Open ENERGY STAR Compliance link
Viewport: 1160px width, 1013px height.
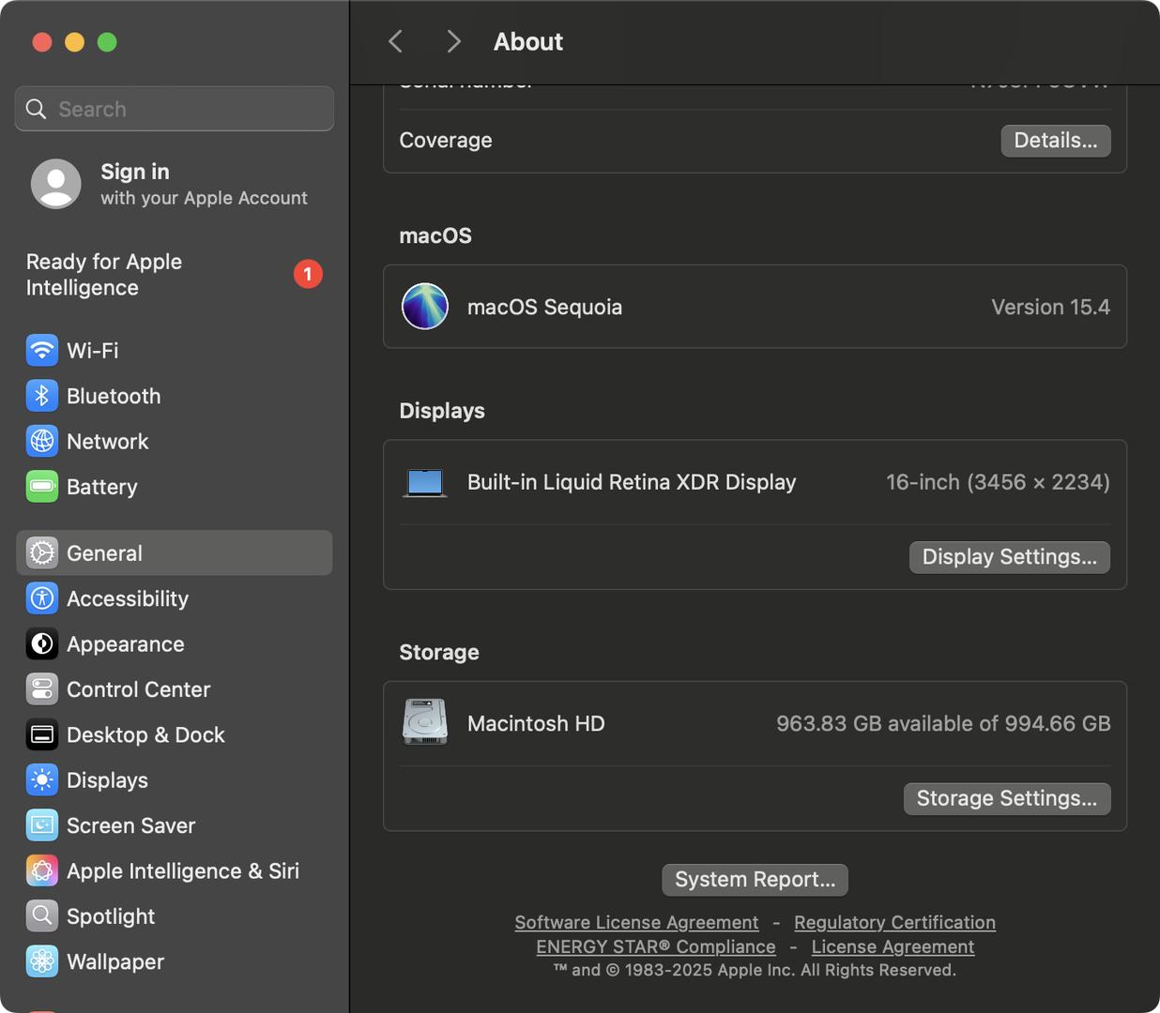coord(656,947)
